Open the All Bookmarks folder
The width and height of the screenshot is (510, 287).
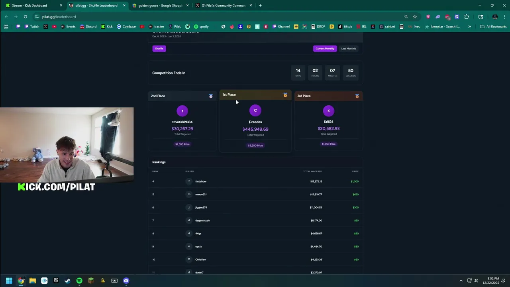tap(493, 27)
